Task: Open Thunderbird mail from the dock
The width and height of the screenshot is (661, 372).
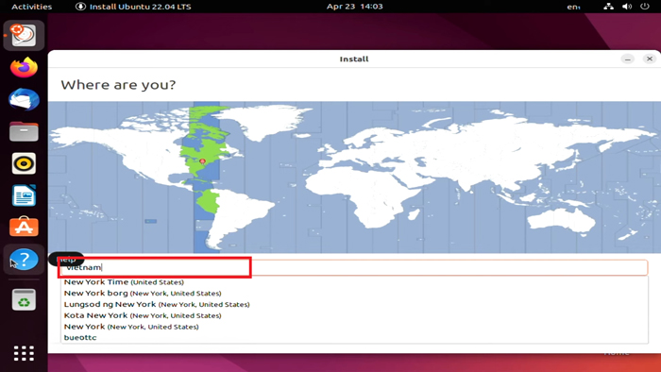Action: tap(24, 99)
